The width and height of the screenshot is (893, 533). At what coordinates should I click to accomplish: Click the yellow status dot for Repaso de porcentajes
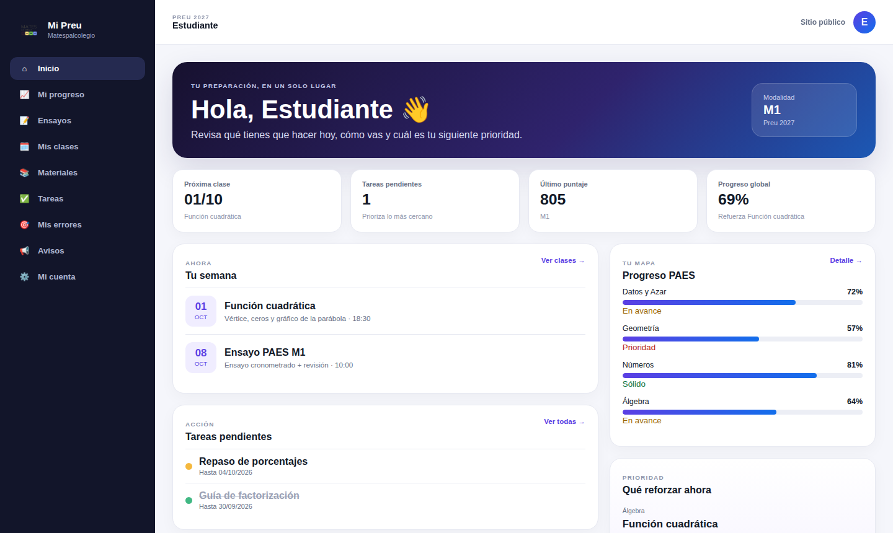pyautogui.click(x=189, y=466)
